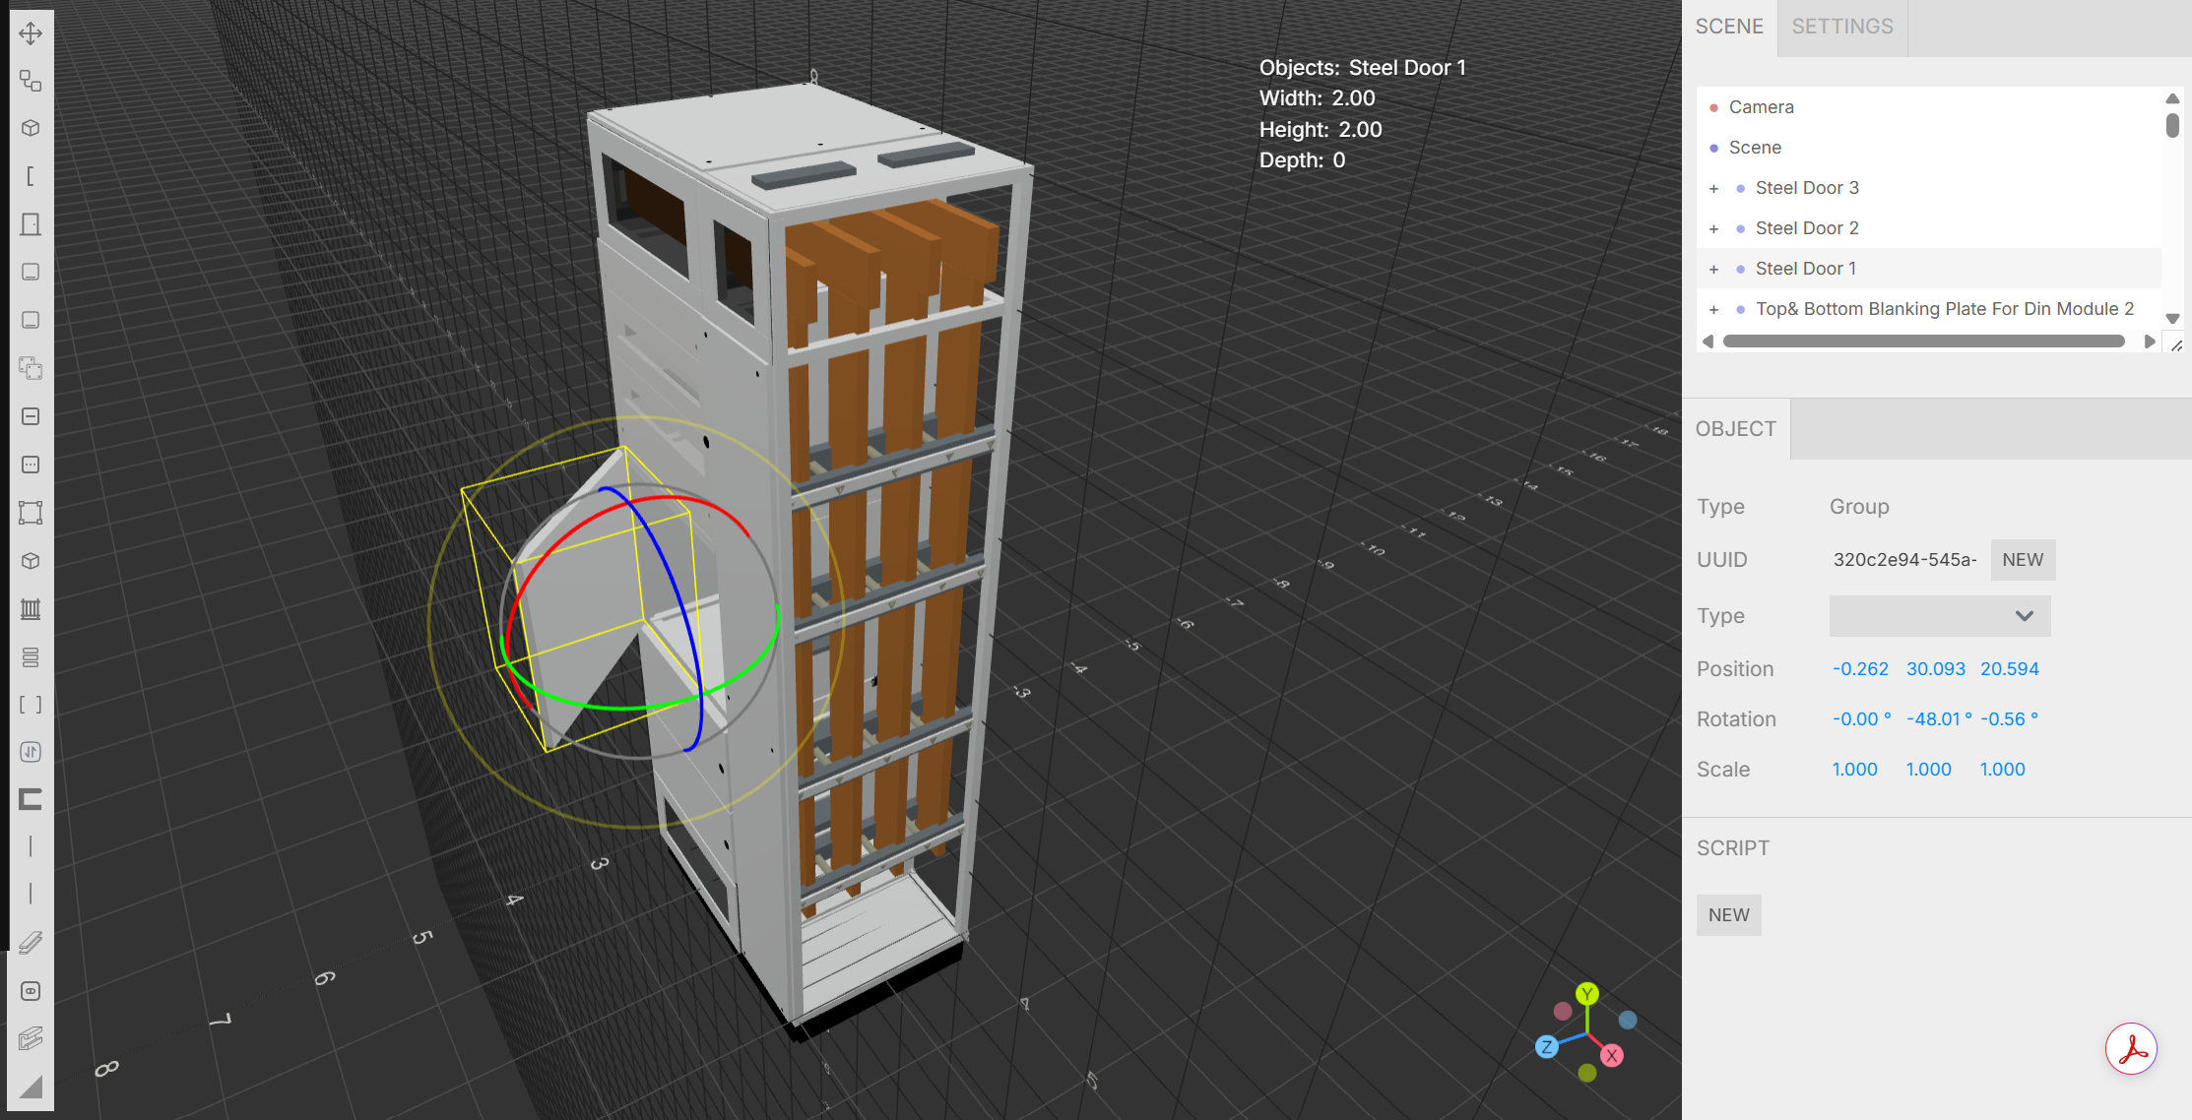Click the bounding-box frame icon
Image resolution: width=2192 pixels, height=1120 pixels.
point(31,512)
